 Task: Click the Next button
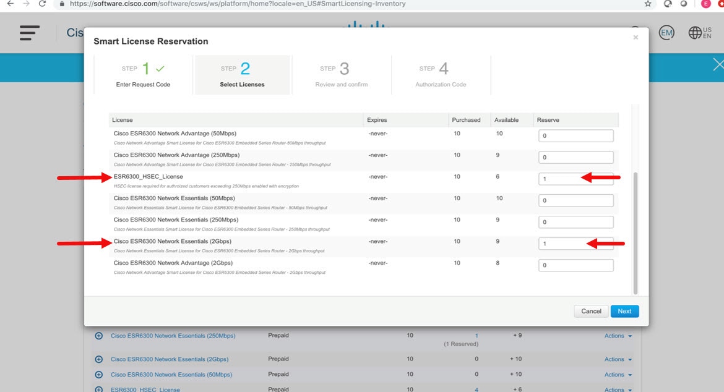click(624, 311)
